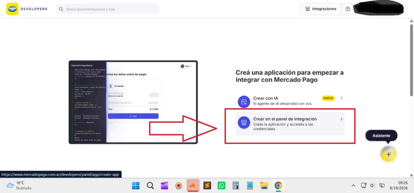414x193 pixels.
Task: Open the volume speaker tray icon
Action: point(373,186)
